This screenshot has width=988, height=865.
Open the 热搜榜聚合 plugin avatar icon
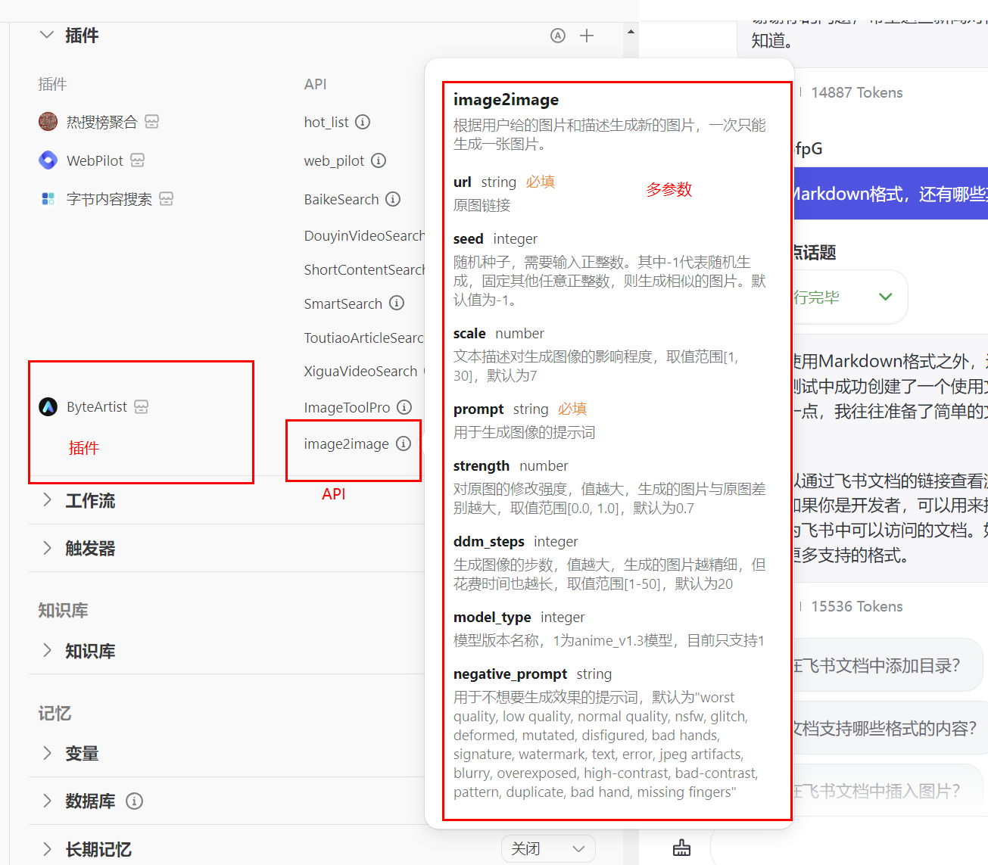(48, 121)
